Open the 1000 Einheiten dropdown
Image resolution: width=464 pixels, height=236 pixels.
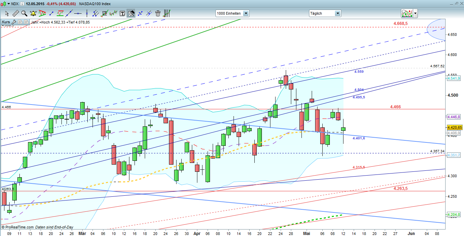tap(232, 13)
